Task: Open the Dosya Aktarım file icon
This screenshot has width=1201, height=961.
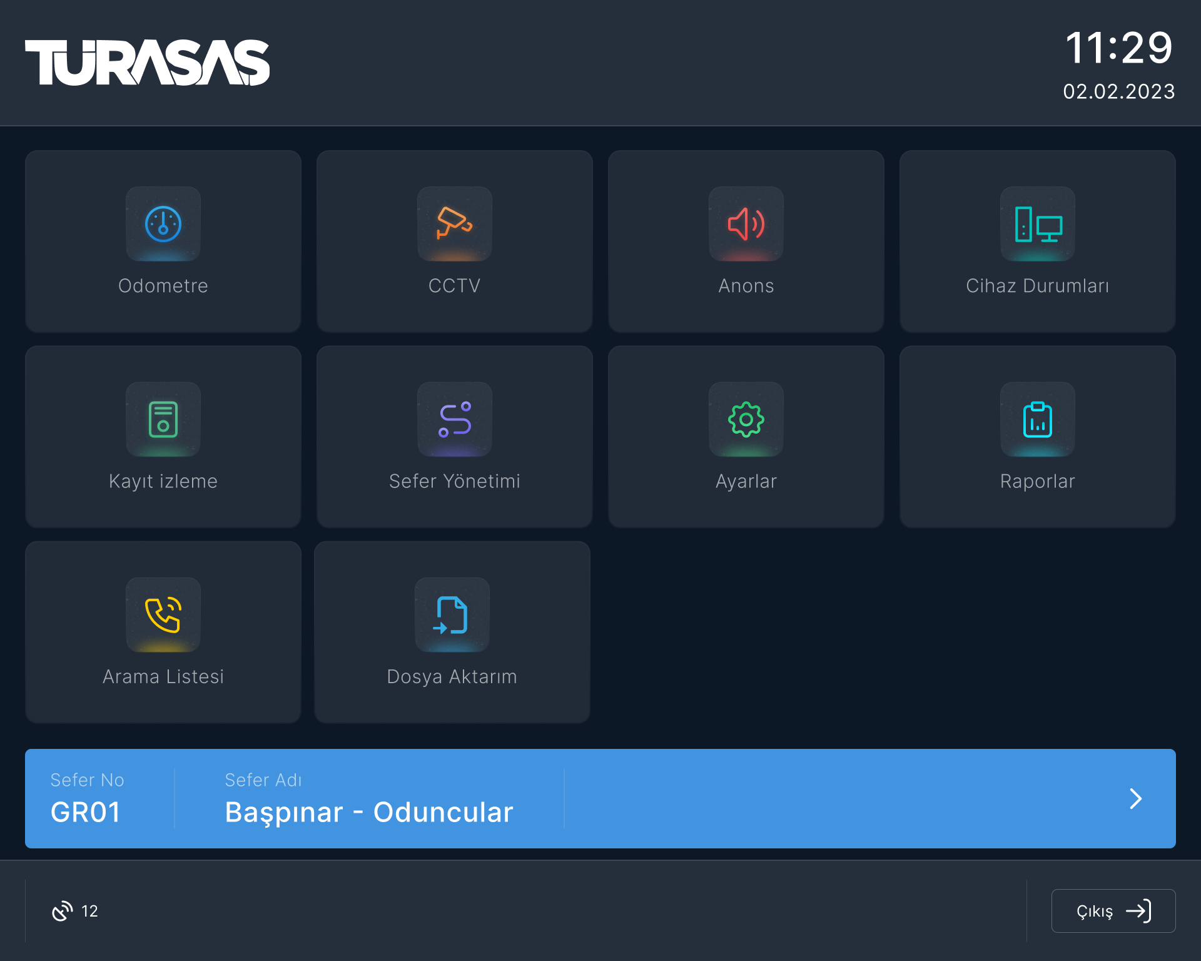Action: (x=452, y=615)
